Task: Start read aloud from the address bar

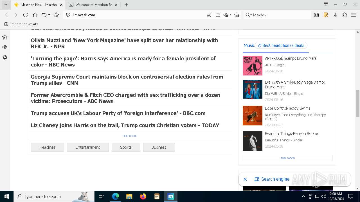Action: [x=210, y=15]
